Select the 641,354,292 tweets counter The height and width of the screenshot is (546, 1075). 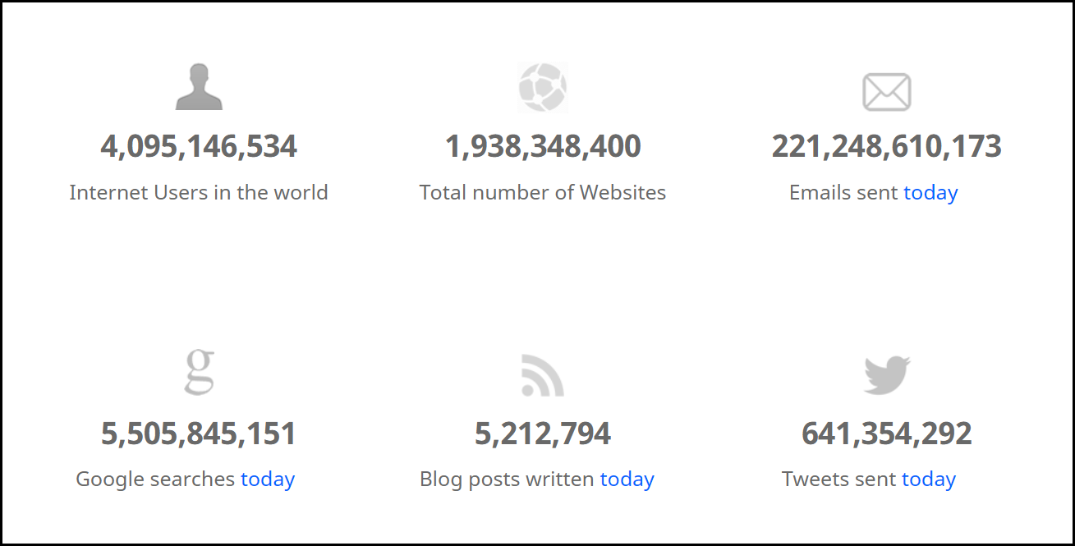[x=887, y=434]
